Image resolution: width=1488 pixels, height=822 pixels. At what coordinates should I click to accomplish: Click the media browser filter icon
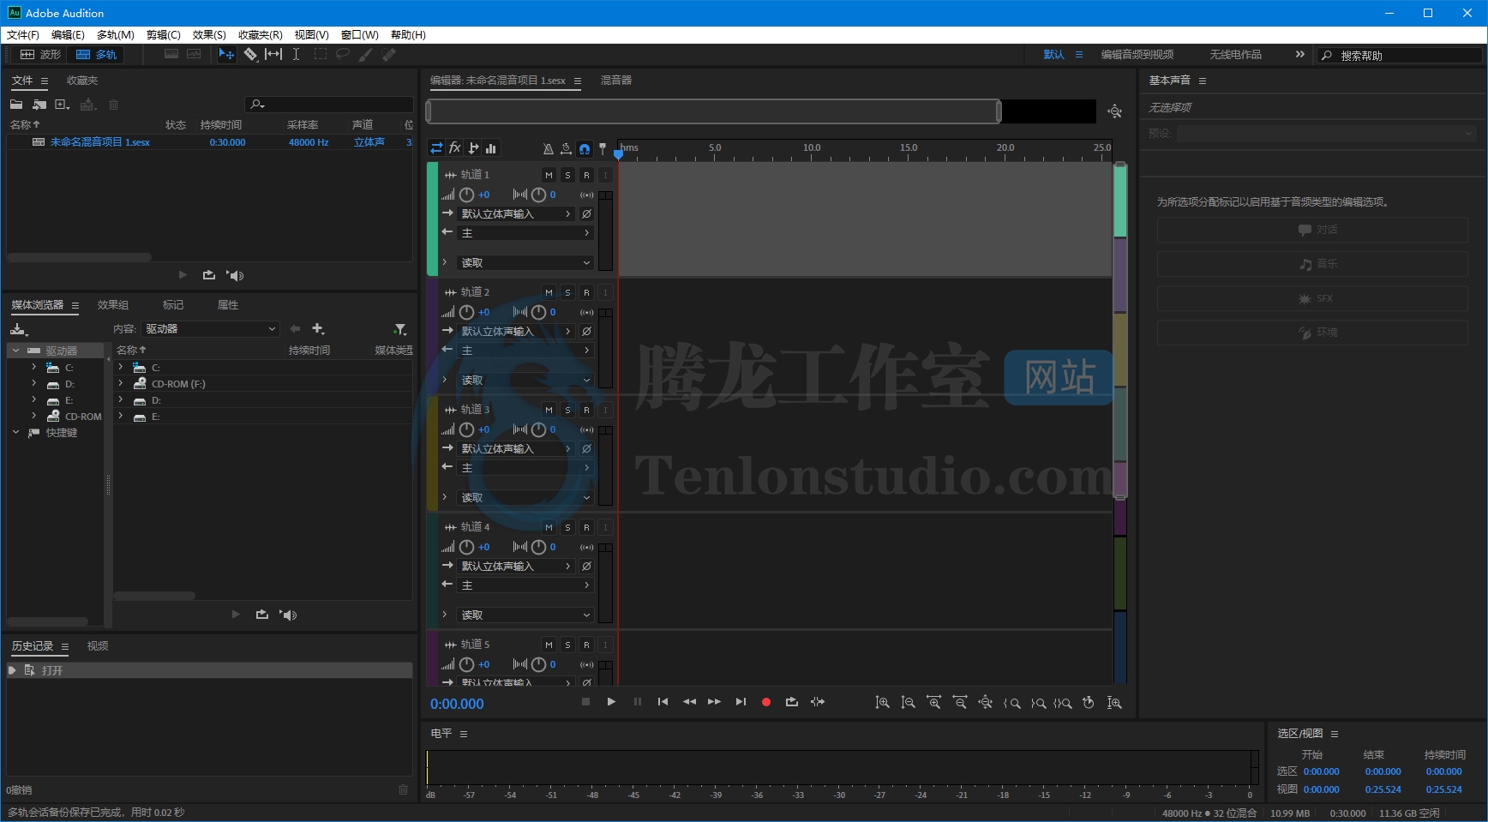click(x=400, y=329)
